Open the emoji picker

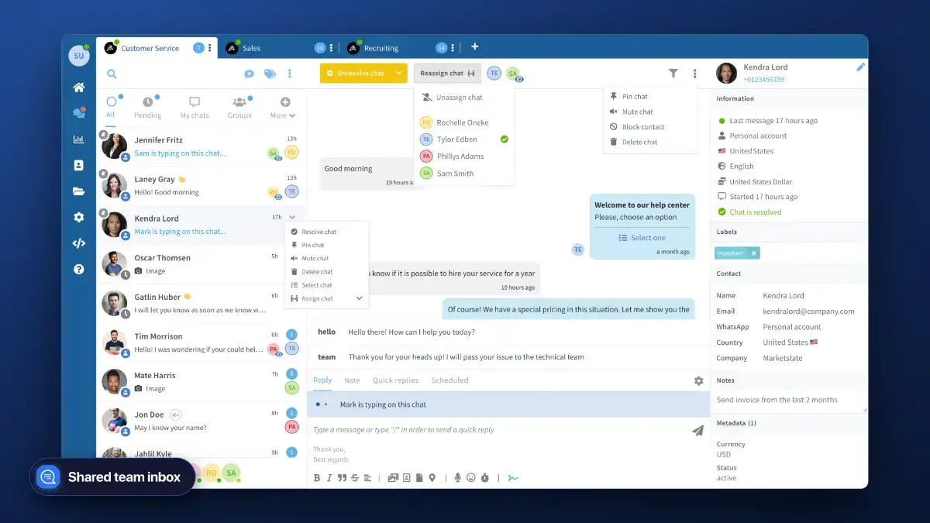[x=470, y=478]
